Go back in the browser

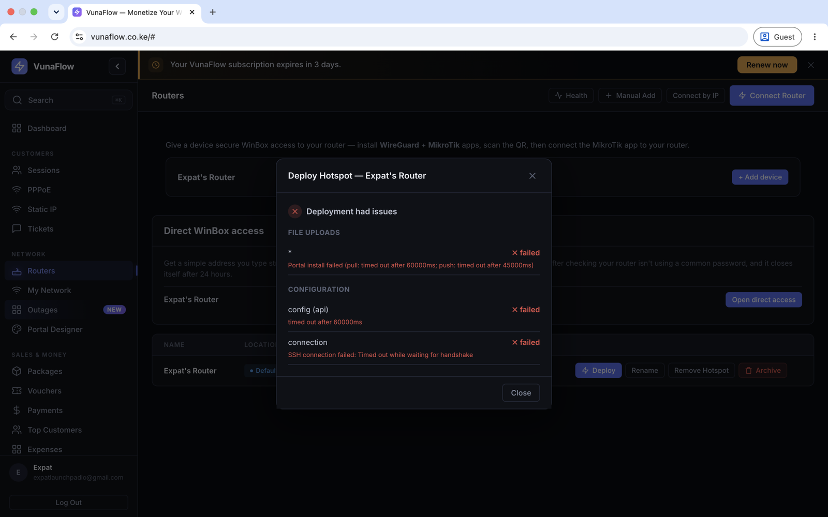[x=13, y=37]
